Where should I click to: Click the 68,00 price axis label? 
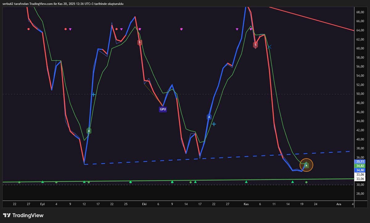pos(360,12)
